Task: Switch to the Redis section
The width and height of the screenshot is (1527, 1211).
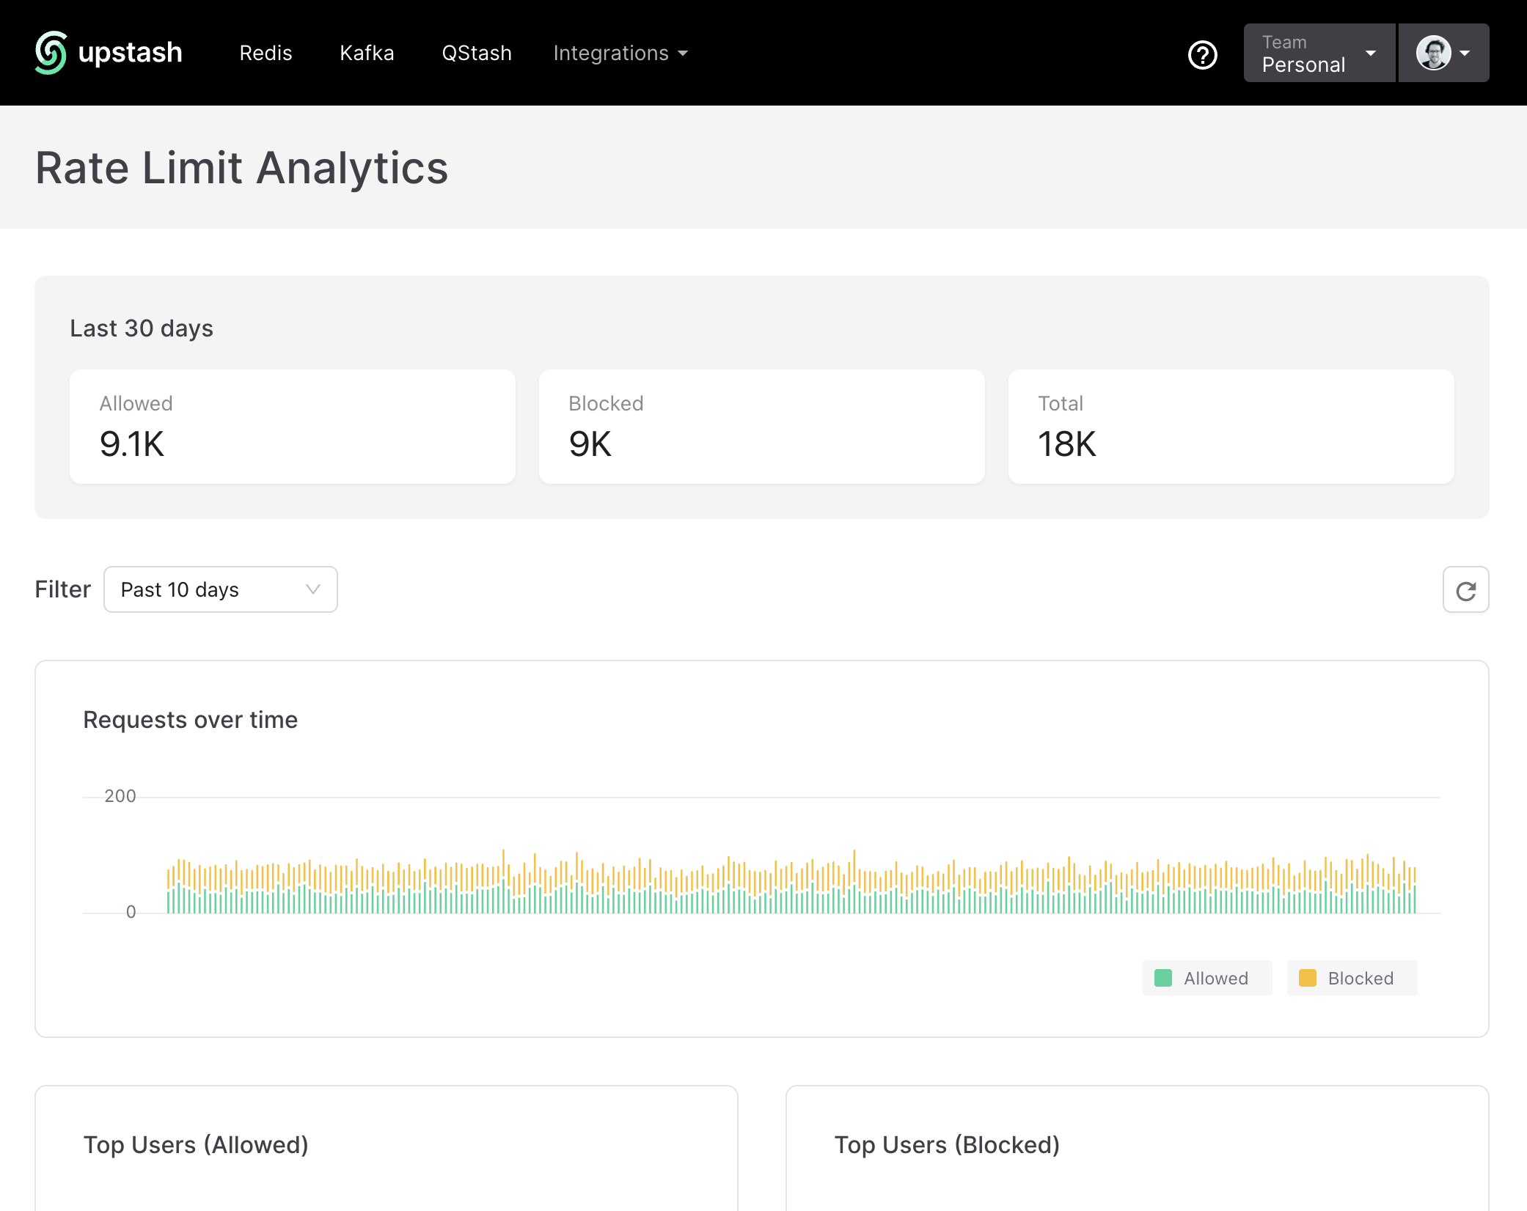Action: click(266, 53)
